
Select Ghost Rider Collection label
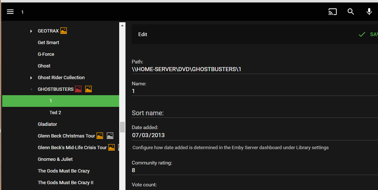pyautogui.click(x=61, y=77)
